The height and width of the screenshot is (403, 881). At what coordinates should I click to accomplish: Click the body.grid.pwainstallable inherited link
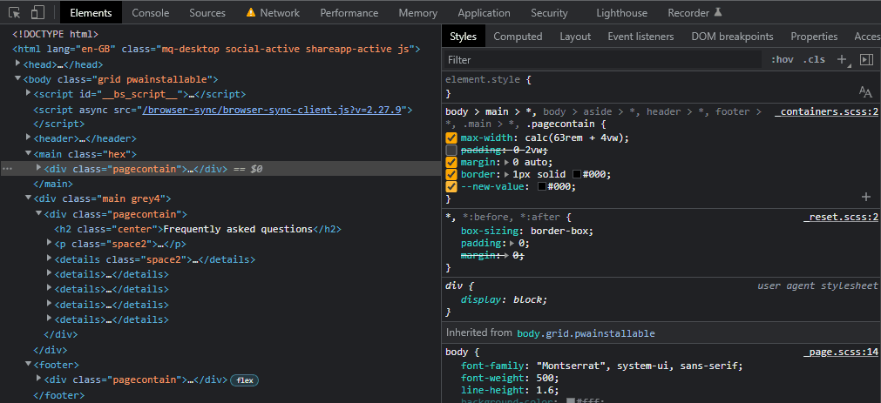(586, 332)
